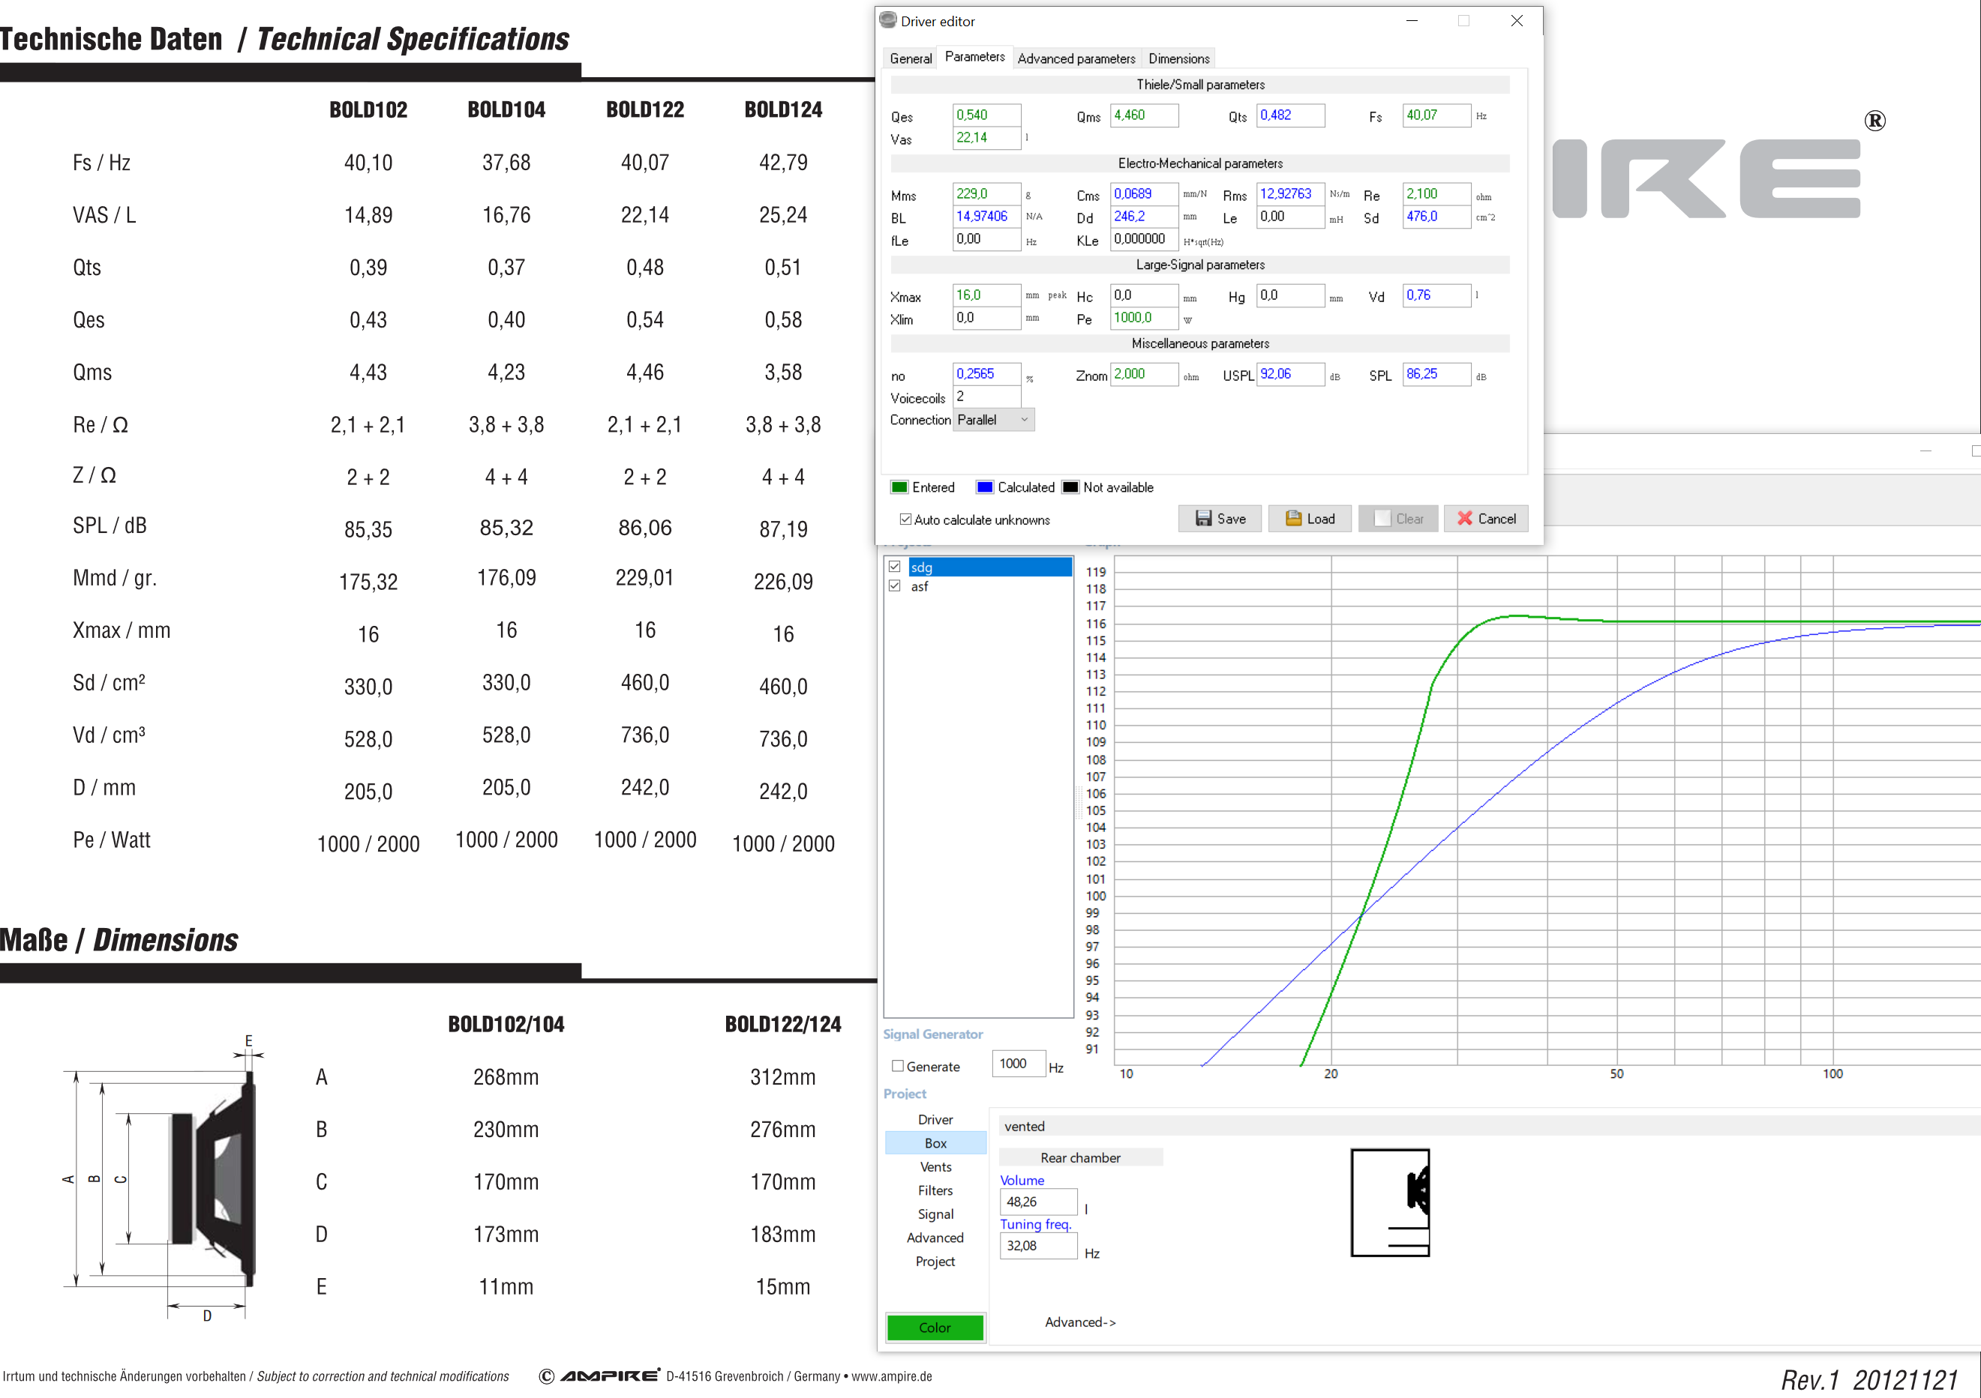Uncheck the asf project checkbox
This screenshot has height=1398, width=1981.
895,585
